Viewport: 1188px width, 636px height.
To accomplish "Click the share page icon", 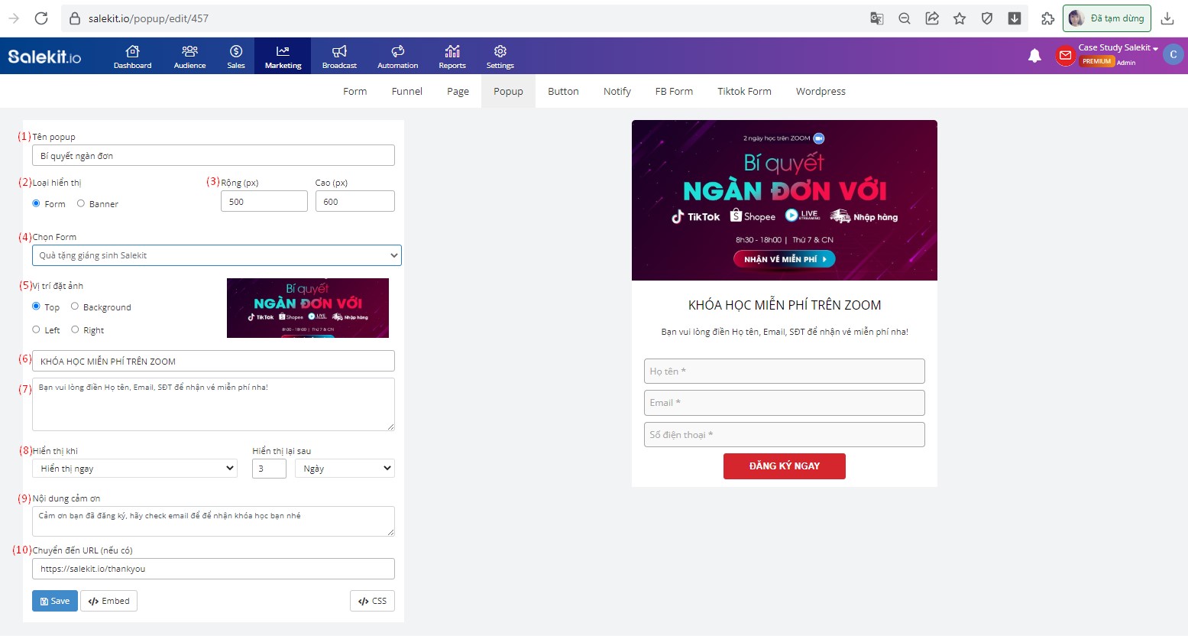I will (932, 18).
